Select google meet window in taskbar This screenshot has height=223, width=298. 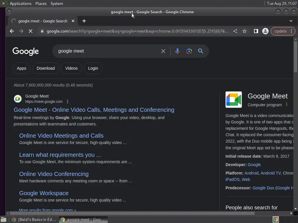coord(83,220)
